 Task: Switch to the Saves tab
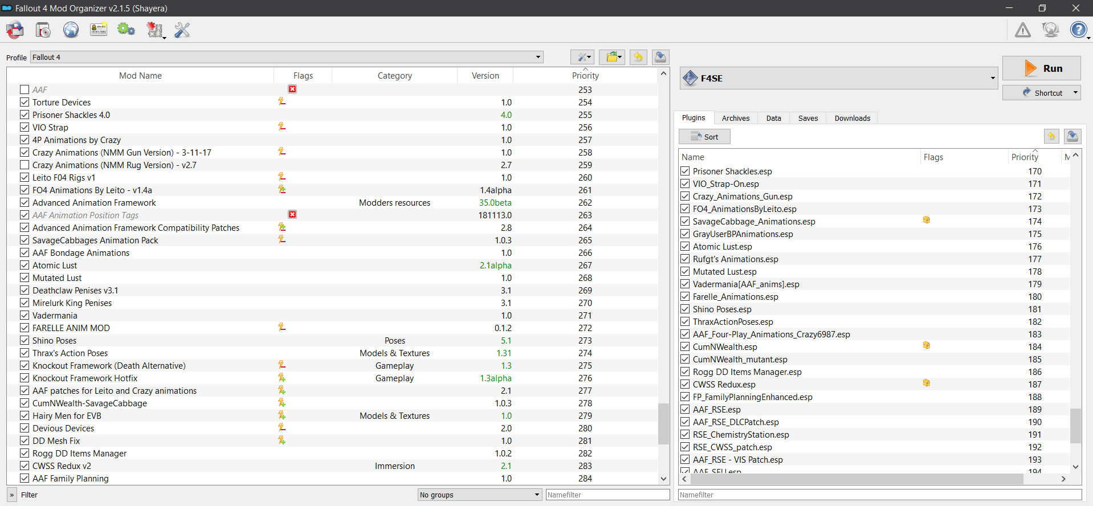point(808,118)
